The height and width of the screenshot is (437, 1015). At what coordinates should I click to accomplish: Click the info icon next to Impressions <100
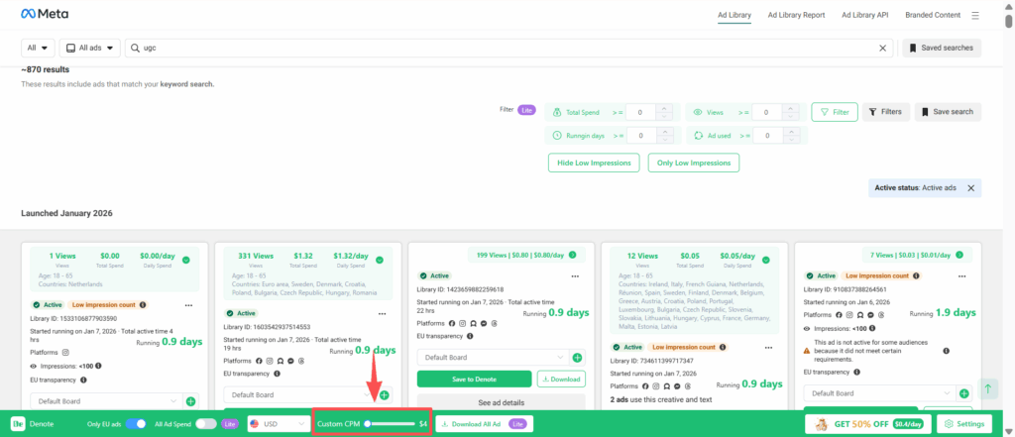[x=104, y=367]
